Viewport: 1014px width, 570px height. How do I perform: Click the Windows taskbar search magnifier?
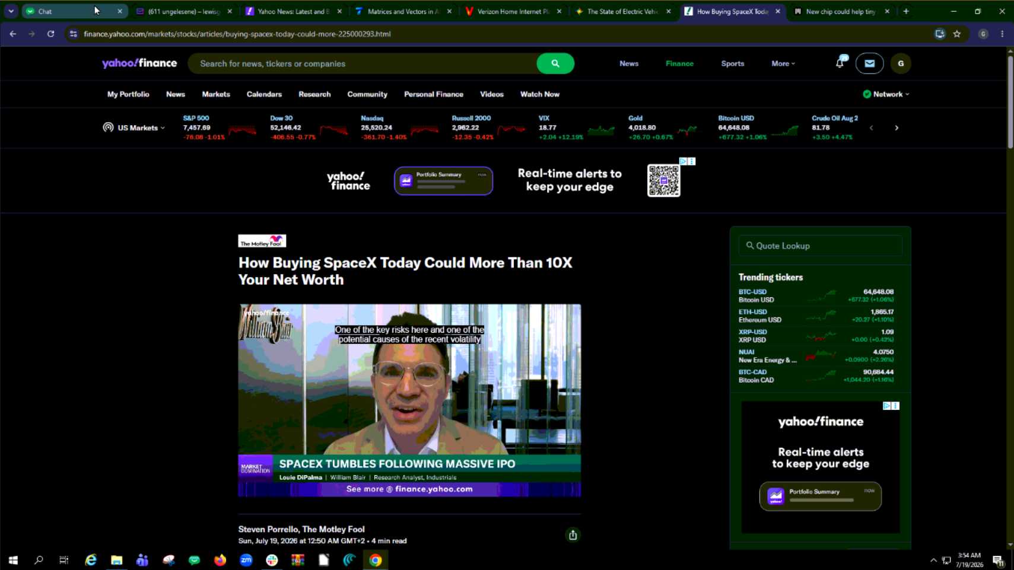(39, 560)
